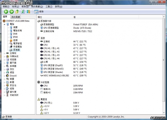Image resolution: width=167 pixels, height=120 pixels.
Task: Click the two-people users toolbar icon
Action: tap(28, 12)
